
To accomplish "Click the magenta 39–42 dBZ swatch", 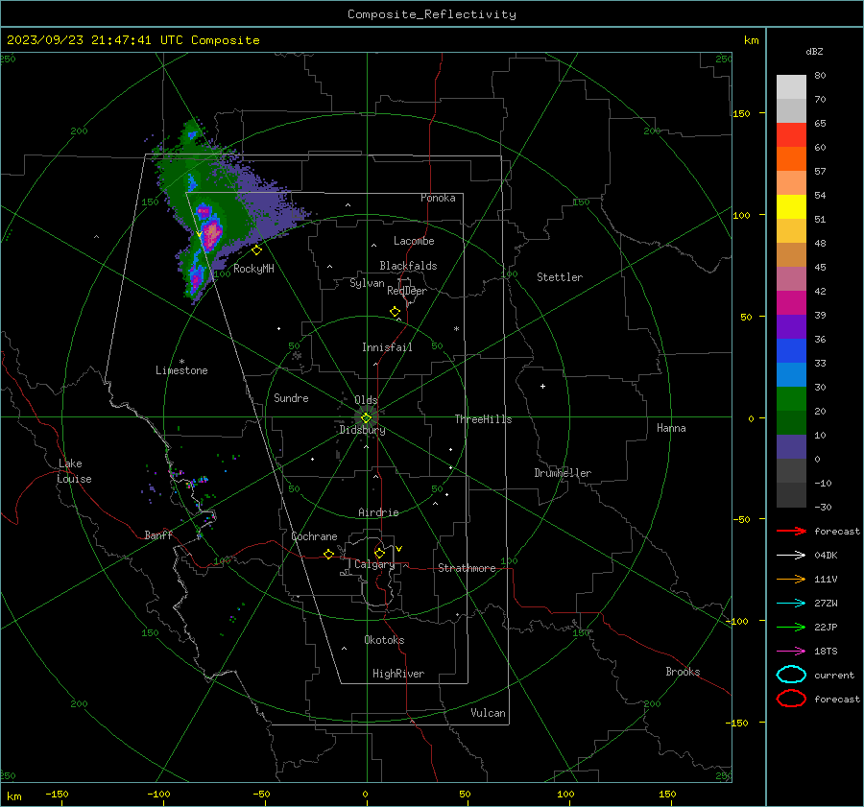I will (x=791, y=303).
